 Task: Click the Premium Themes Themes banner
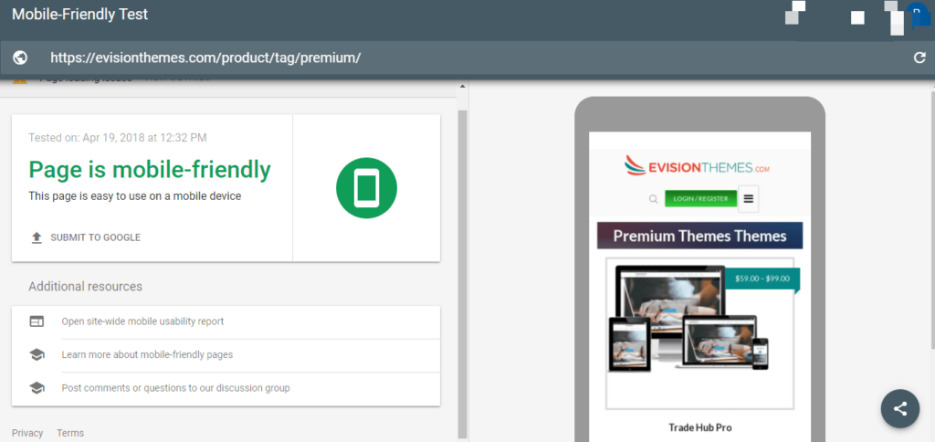coord(700,236)
